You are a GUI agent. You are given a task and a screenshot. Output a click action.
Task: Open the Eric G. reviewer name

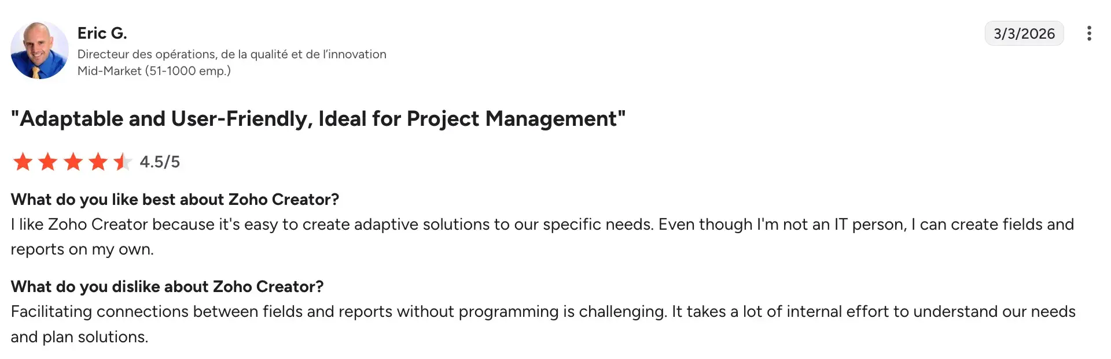coord(102,33)
